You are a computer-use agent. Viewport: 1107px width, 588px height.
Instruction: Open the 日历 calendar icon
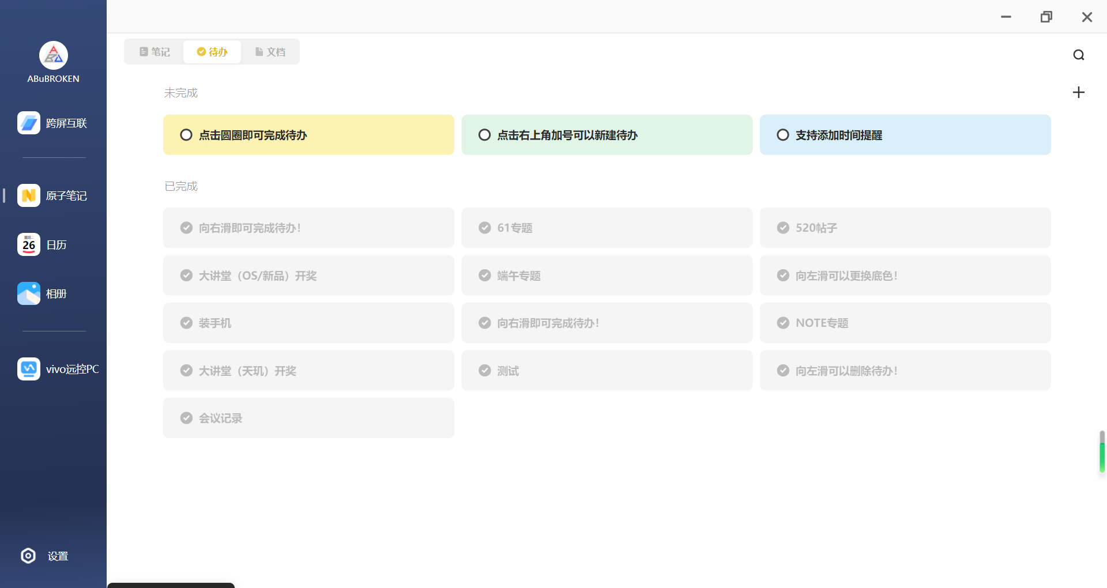pos(29,244)
